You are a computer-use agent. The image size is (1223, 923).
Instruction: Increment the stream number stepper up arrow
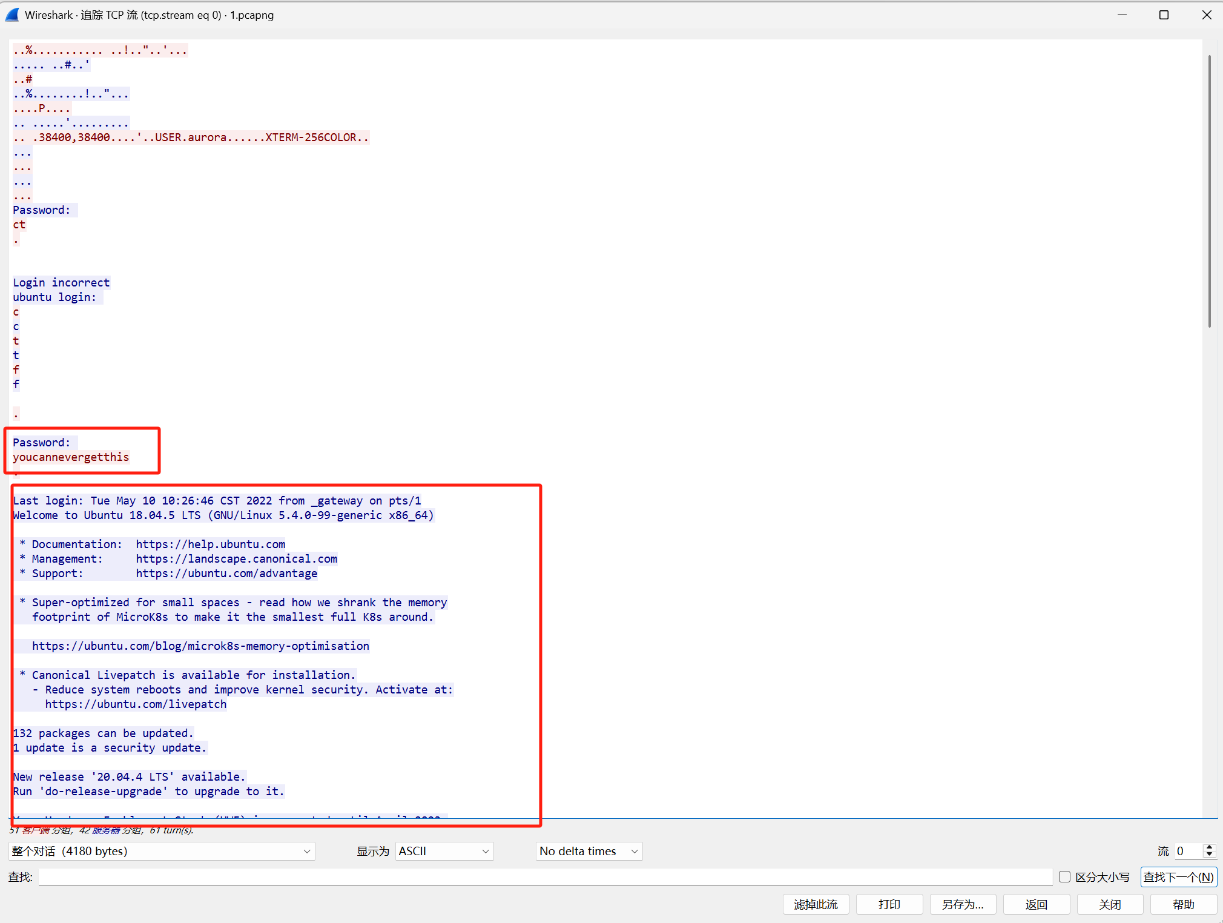(x=1209, y=847)
